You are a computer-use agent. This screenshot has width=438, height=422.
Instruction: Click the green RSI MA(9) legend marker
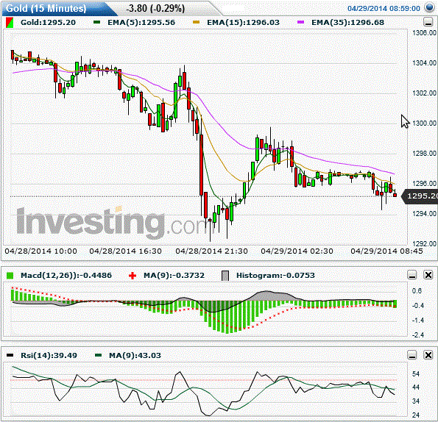tap(99, 355)
